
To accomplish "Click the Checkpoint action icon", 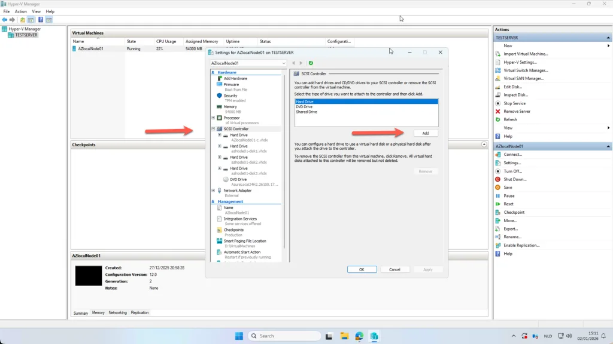I will [498, 212].
